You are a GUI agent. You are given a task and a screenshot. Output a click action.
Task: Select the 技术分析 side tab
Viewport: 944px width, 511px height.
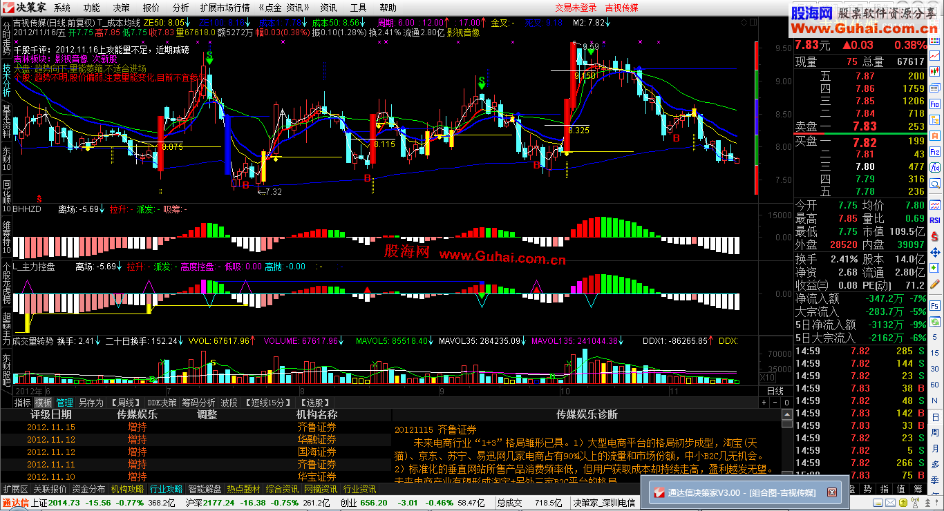click(x=6, y=79)
